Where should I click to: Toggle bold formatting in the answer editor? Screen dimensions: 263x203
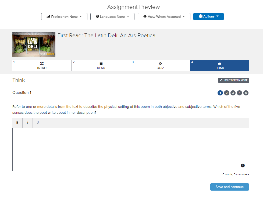tap(17, 123)
